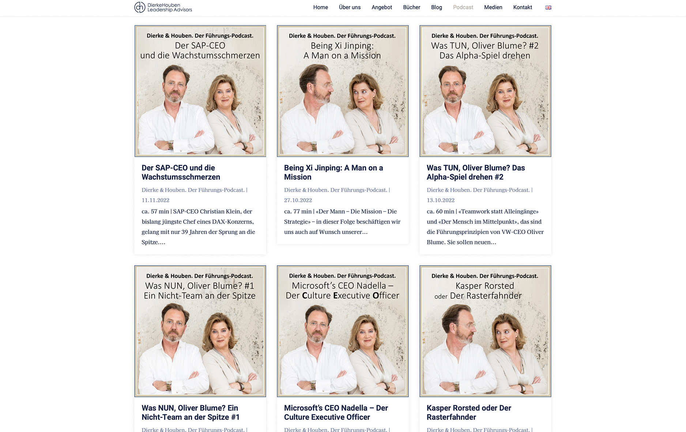Open the Being Xi Jinping cover image
This screenshot has height=432, width=686.
click(343, 91)
